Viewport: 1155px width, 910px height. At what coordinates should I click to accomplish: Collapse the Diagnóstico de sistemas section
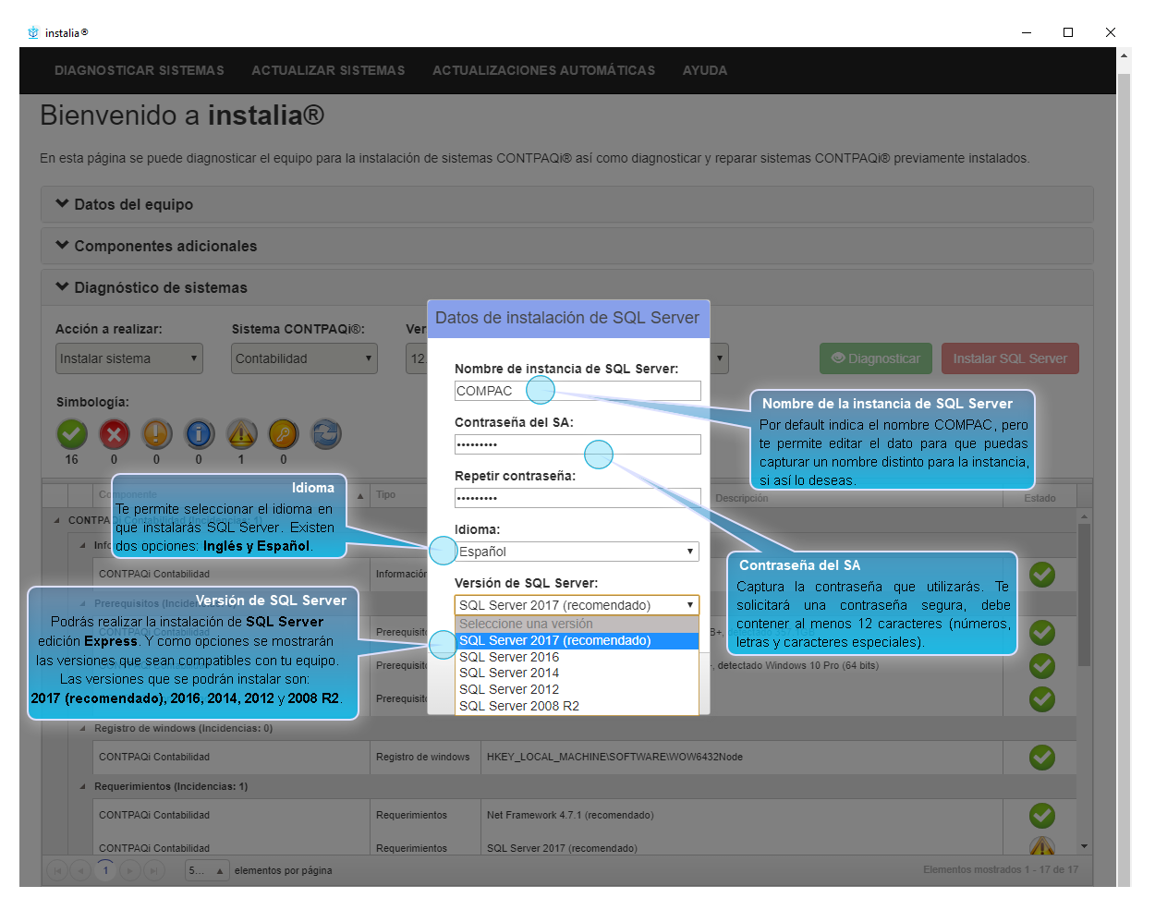click(x=567, y=287)
